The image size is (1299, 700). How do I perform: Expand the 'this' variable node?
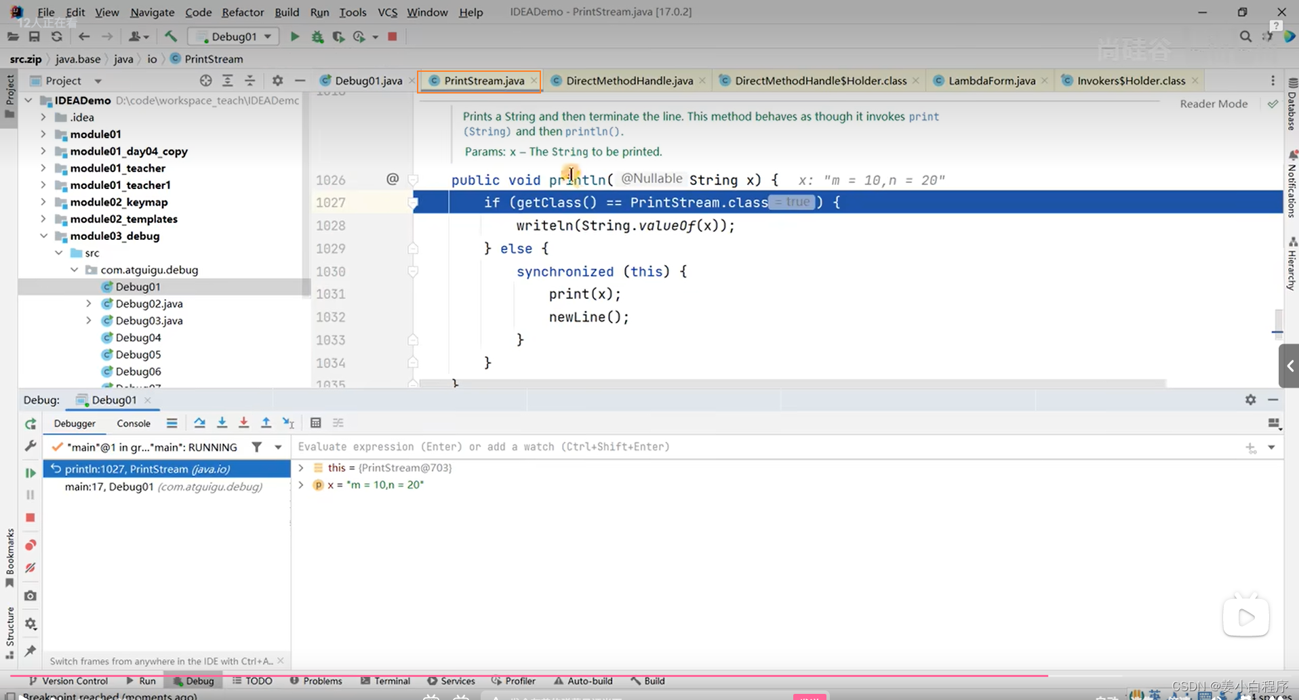pos(301,468)
